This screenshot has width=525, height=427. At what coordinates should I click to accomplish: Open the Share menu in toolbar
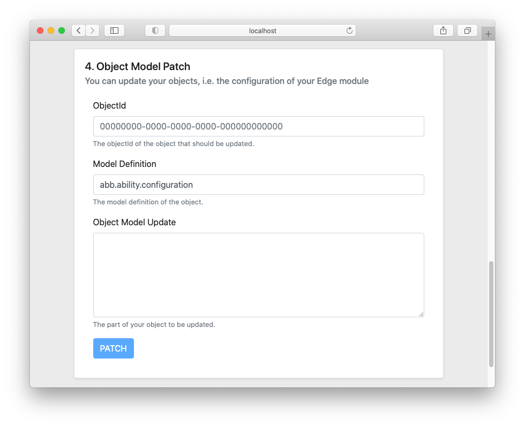click(443, 30)
